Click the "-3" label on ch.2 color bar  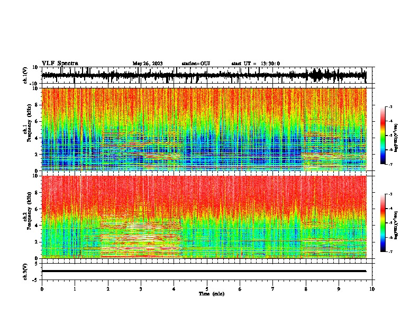click(x=390, y=194)
